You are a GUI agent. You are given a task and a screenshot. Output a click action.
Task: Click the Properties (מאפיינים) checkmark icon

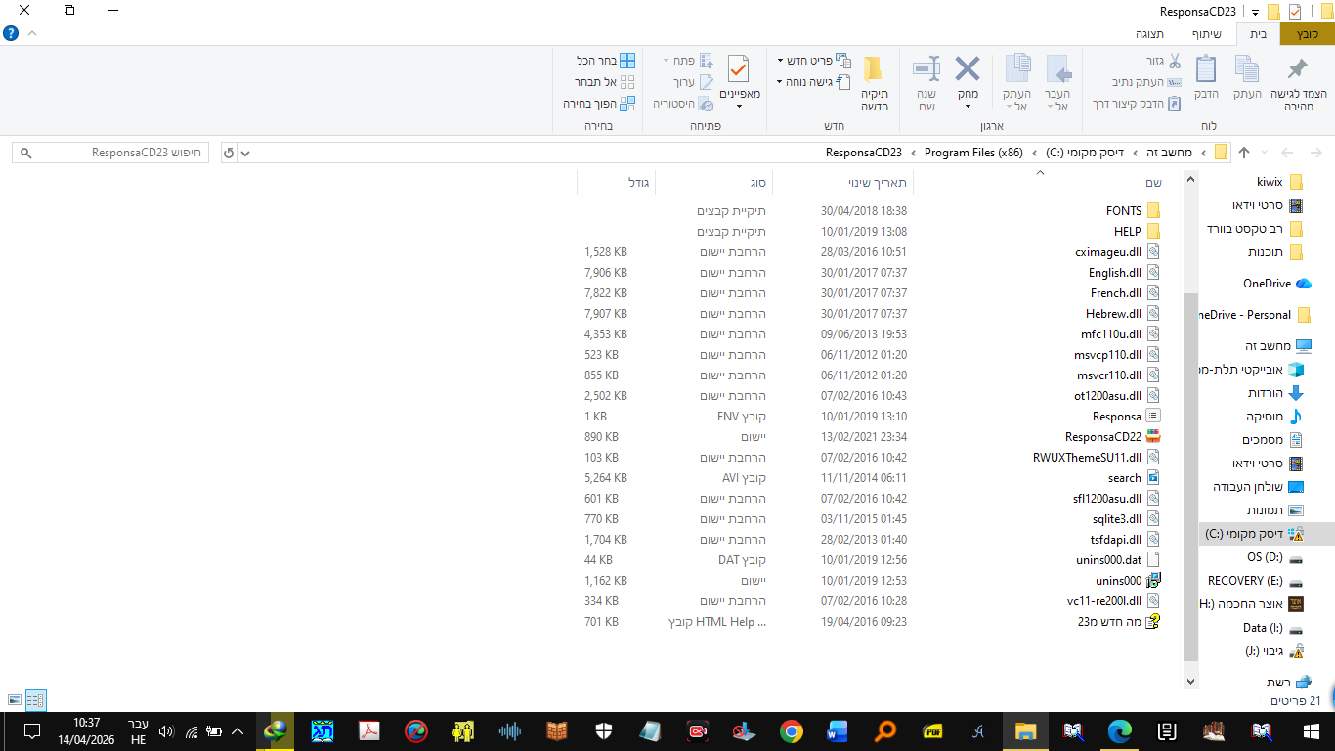pyautogui.click(x=739, y=70)
